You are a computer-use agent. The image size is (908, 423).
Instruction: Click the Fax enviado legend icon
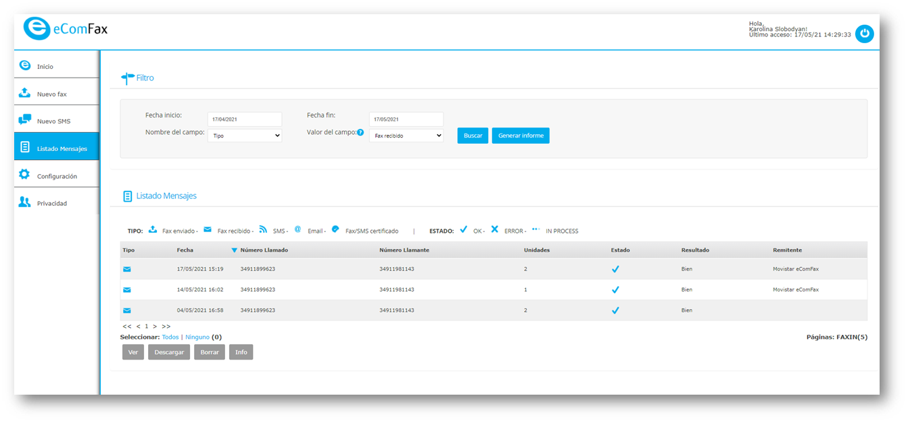(x=153, y=229)
